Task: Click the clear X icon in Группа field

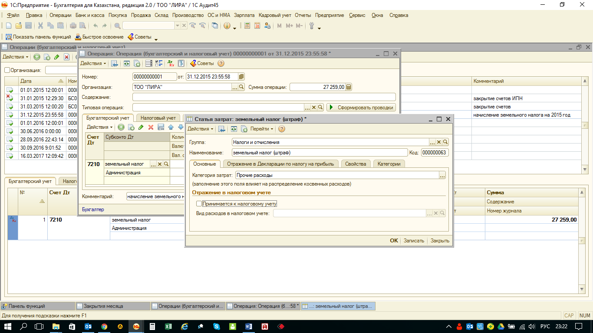Action: point(439,142)
